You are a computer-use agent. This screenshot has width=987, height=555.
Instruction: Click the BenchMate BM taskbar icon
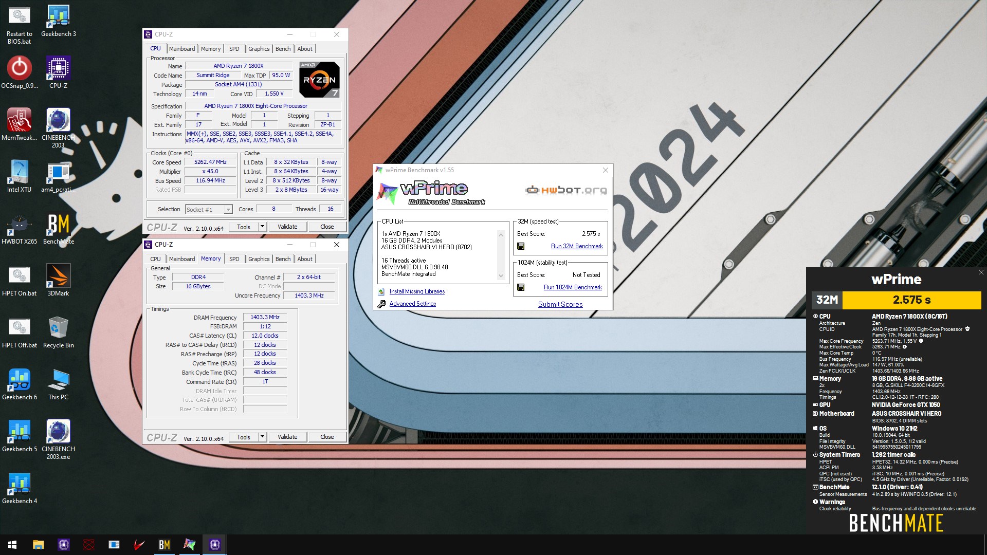(x=164, y=544)
